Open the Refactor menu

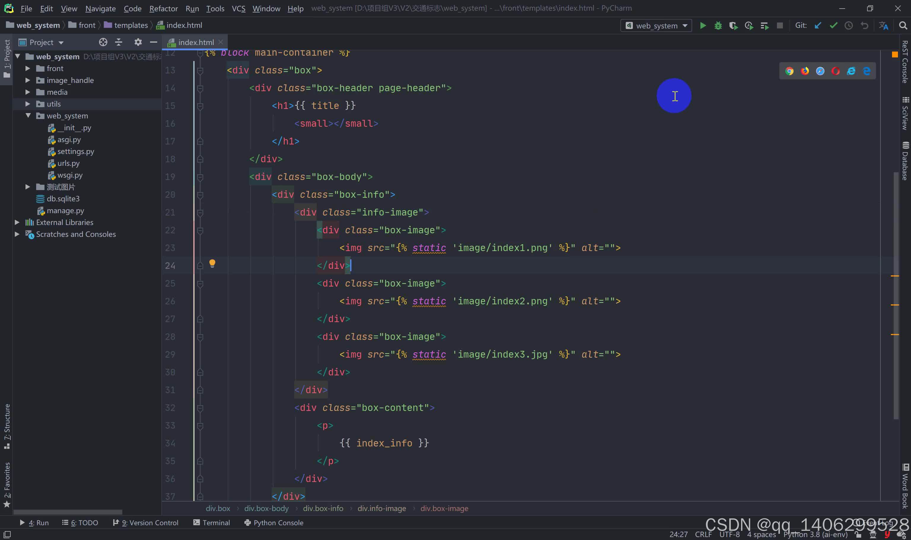(x=163, y=8)
